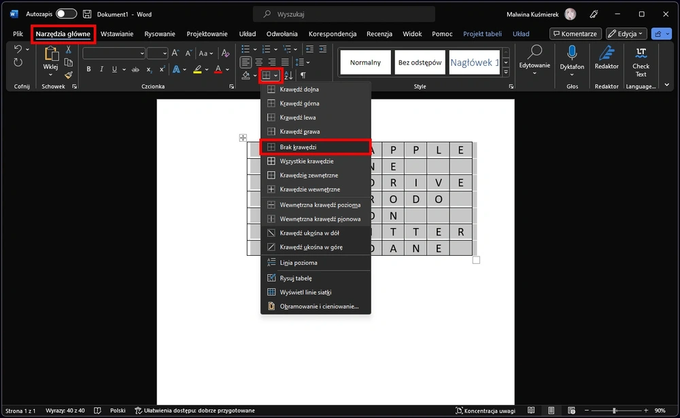Sort the selection A to Z
The width and height of the screenshot is (680, 418).
point(289,76)
